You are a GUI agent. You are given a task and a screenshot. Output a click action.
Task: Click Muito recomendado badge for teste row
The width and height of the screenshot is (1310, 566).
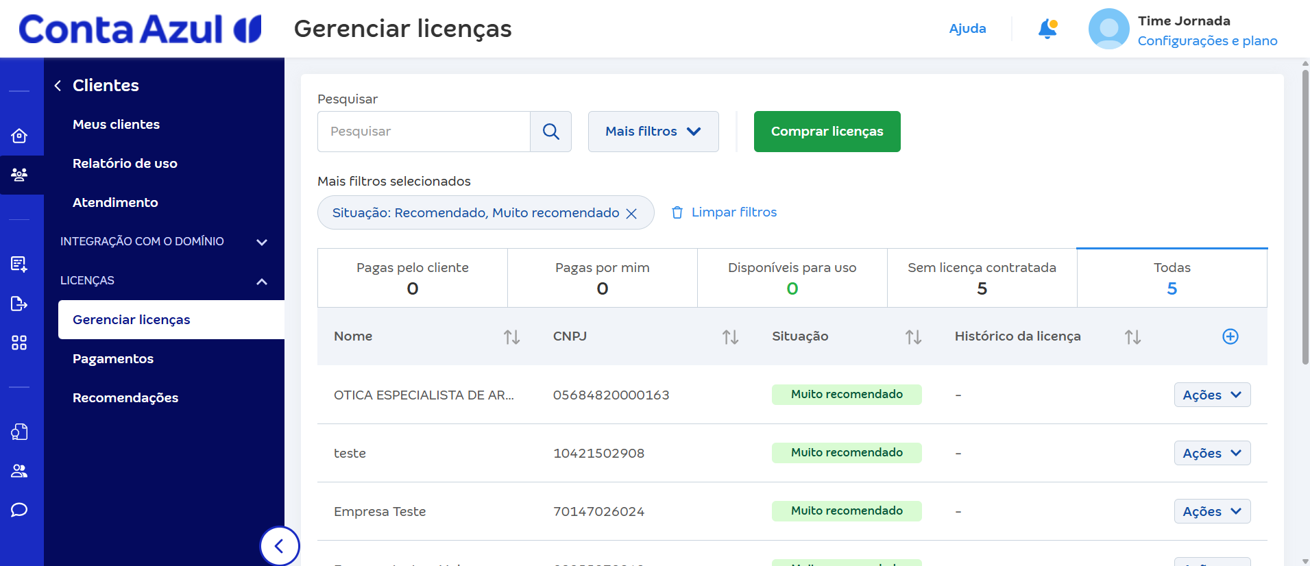click(x=847, y=453)
